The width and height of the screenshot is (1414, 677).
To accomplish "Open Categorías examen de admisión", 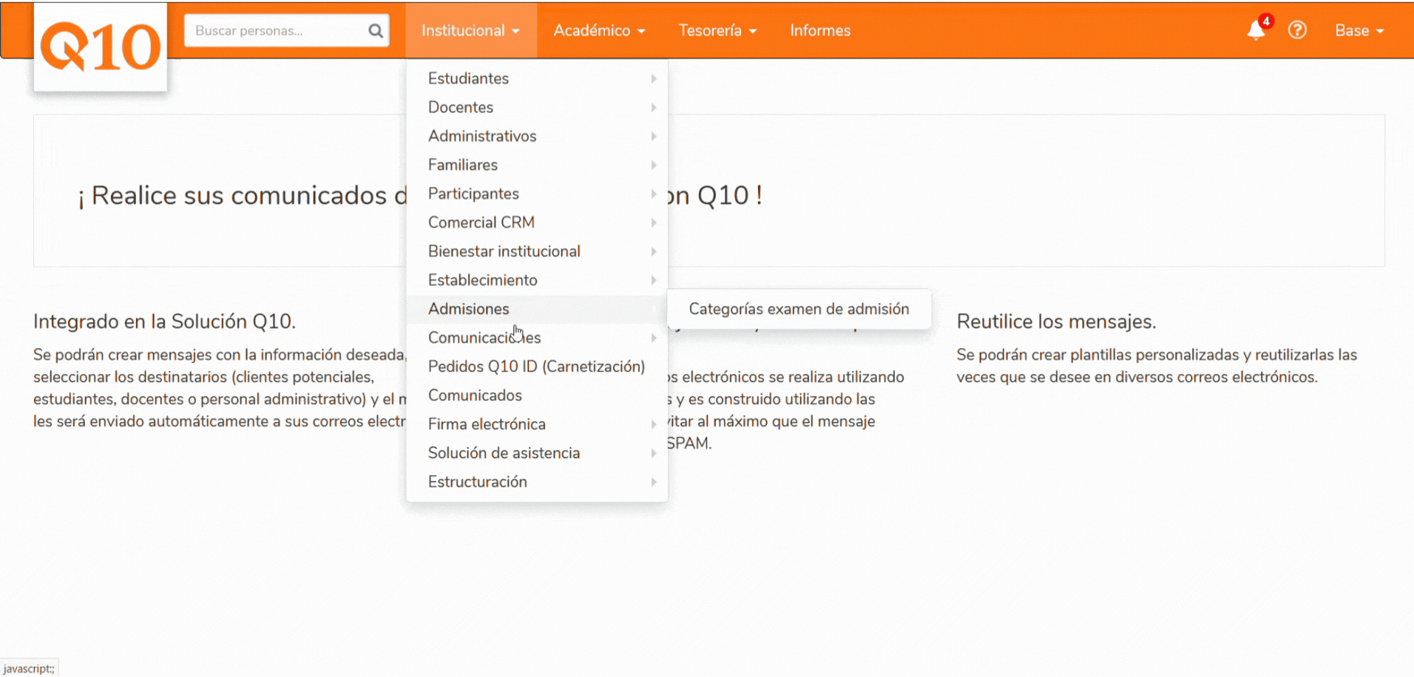I will point(799,309).
